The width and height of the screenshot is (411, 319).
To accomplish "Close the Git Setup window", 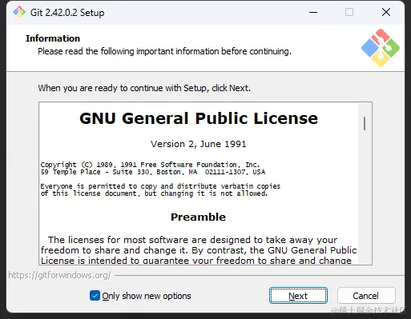I will (x=386, y=12).
